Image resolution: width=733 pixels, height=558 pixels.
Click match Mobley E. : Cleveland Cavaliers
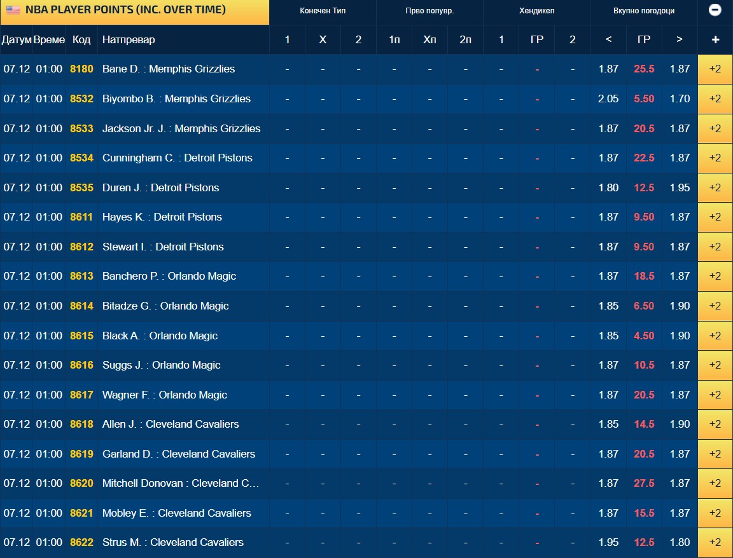[177, 513]
